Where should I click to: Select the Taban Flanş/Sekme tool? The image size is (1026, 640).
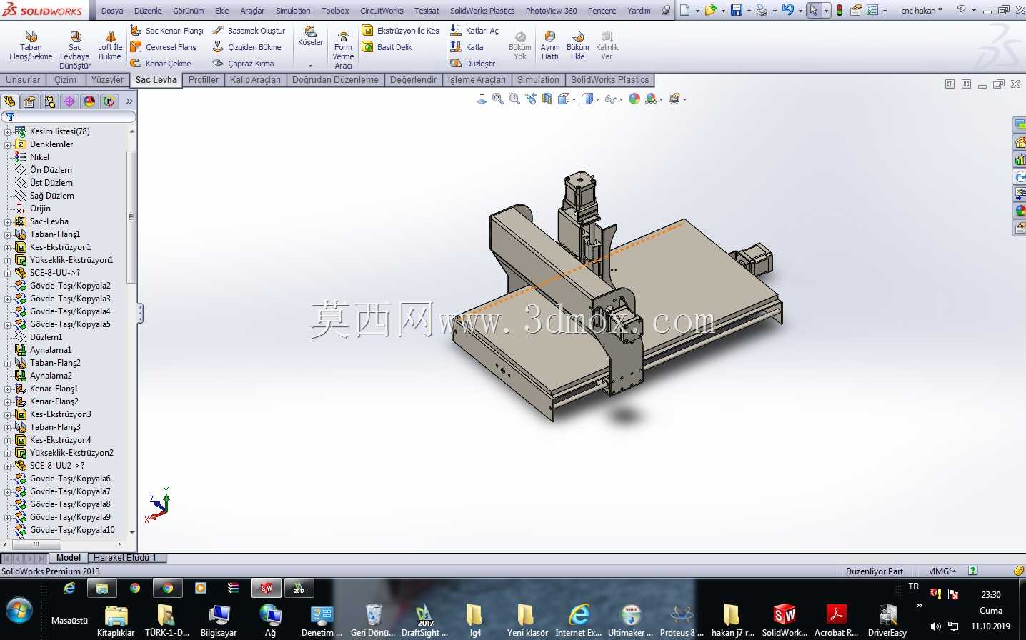31,46
